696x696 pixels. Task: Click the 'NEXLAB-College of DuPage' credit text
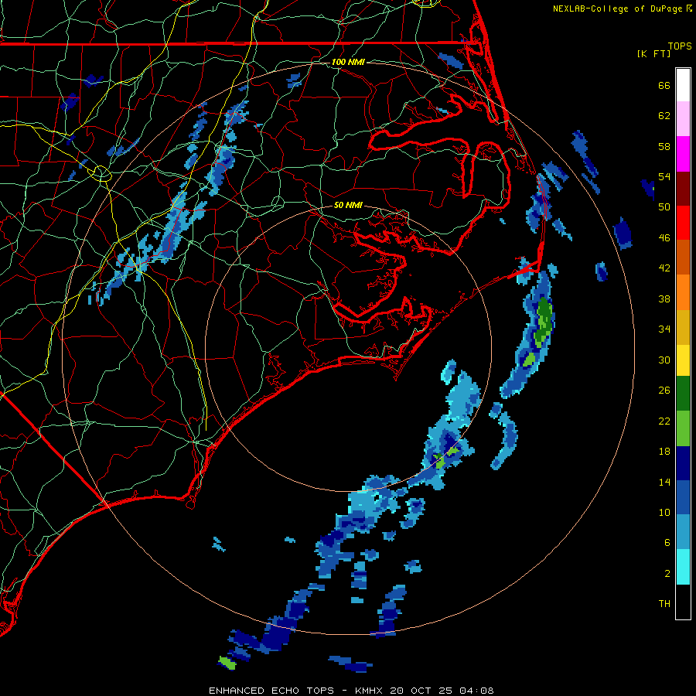click(619, 9)
